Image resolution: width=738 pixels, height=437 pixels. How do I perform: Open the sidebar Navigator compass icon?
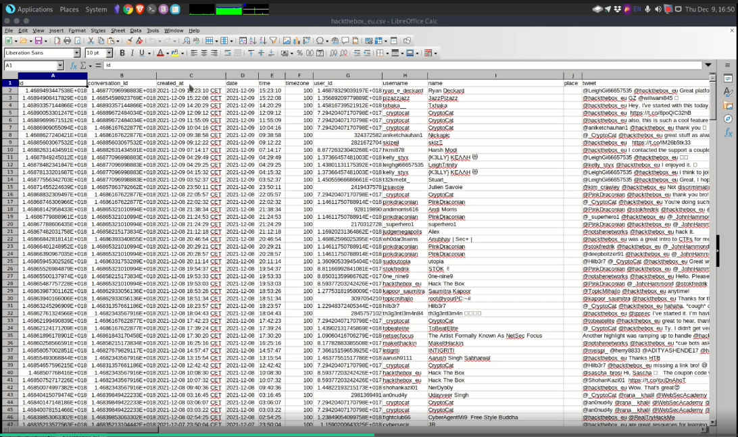728,119
